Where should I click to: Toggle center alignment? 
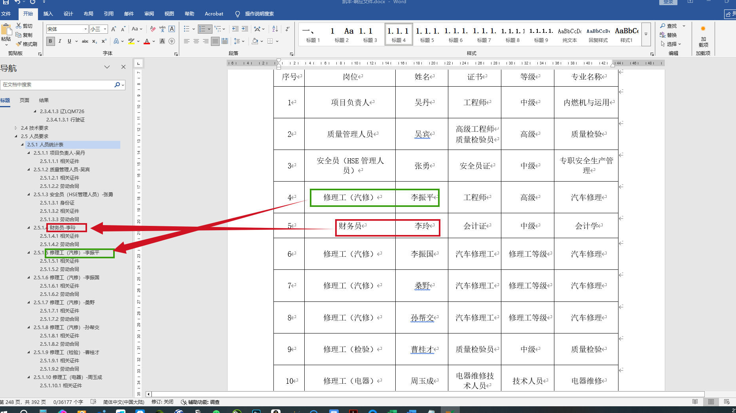pos(196,41)
